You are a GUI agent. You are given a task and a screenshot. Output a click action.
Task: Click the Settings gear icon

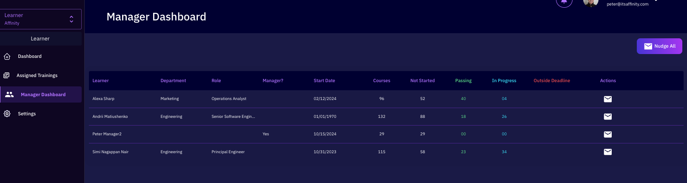(x=7, y=114)
